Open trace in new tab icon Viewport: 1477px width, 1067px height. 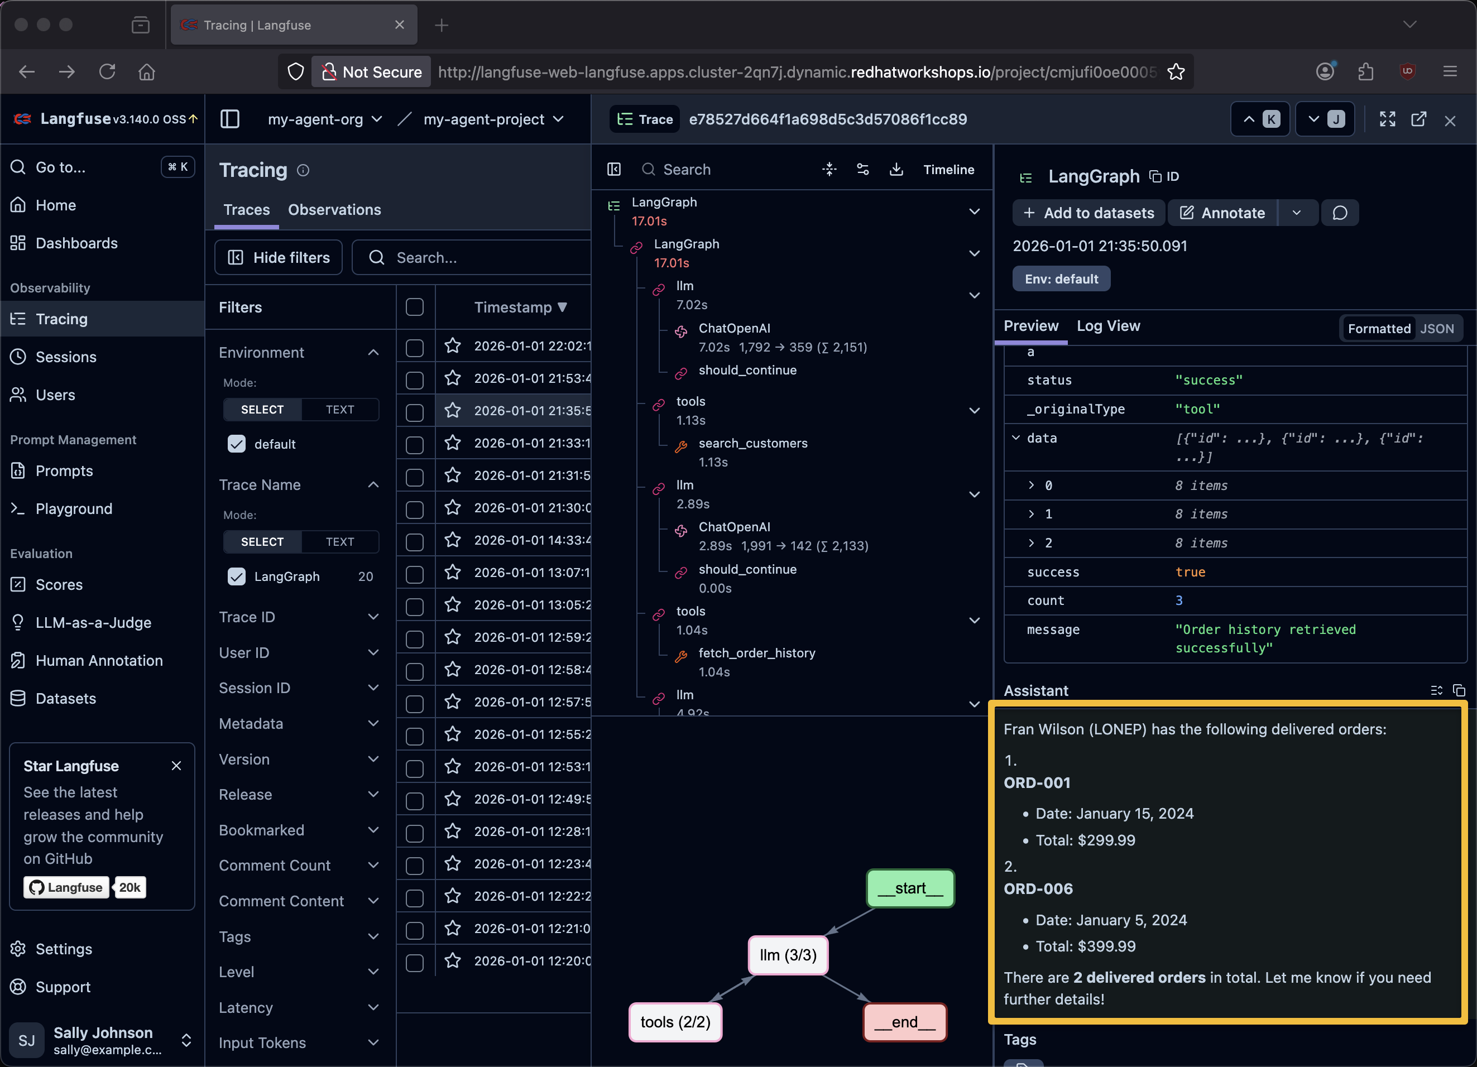pos(1418,119)
